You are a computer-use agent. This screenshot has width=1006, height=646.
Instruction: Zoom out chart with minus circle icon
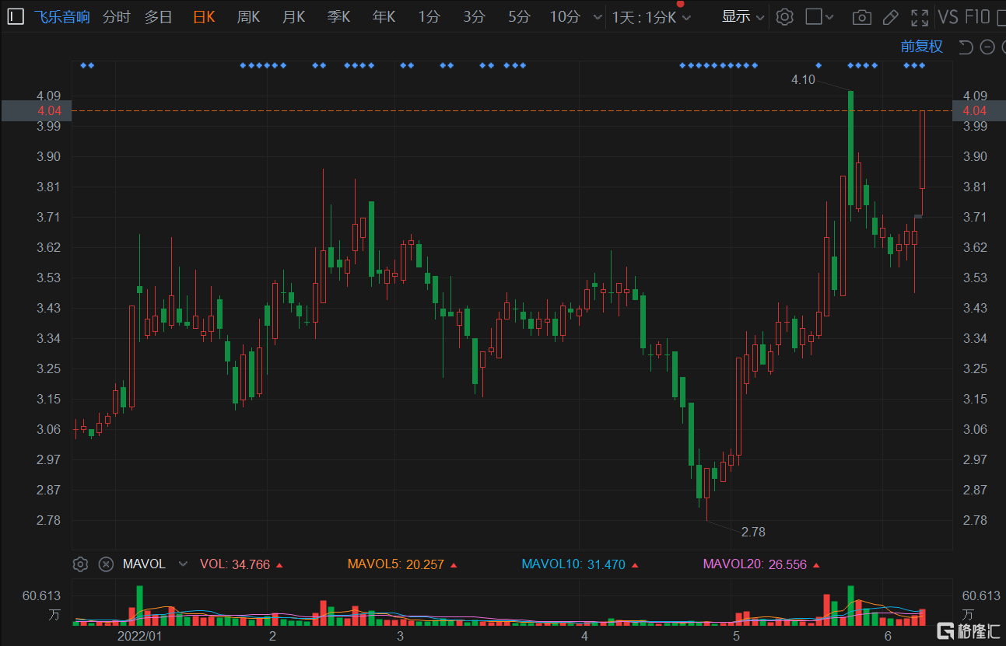987,47
